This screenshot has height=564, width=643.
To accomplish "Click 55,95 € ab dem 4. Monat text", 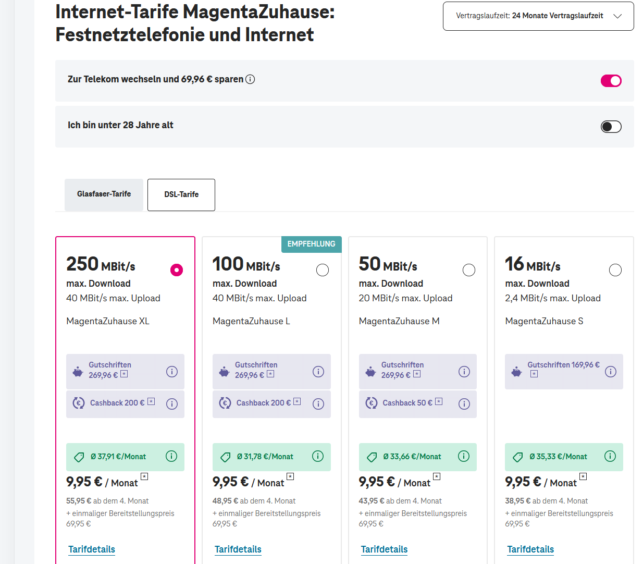I will (107, 501).
